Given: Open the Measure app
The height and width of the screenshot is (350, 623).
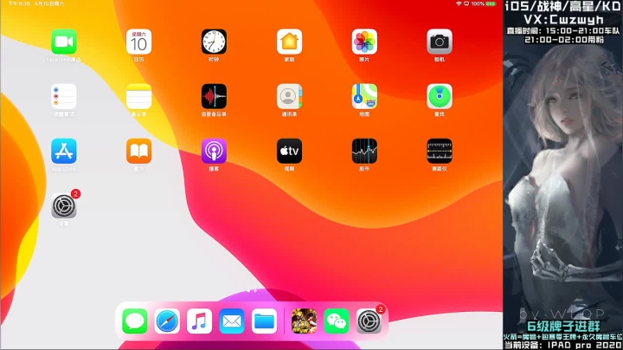Looking at the screenshot, I should 440,151.
